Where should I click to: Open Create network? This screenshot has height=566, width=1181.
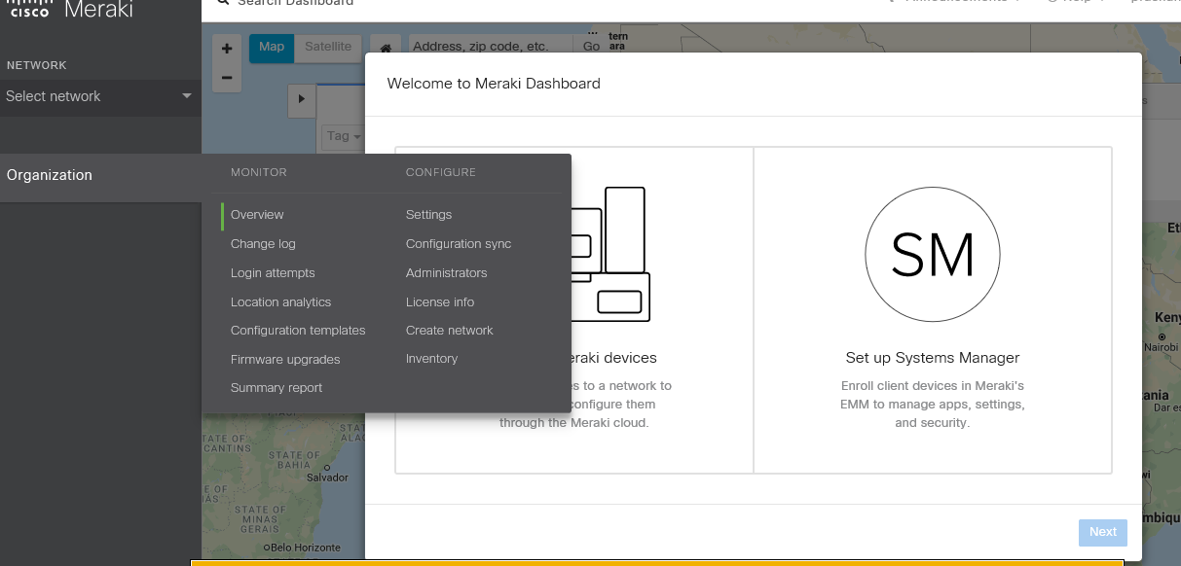pos(449,330)
